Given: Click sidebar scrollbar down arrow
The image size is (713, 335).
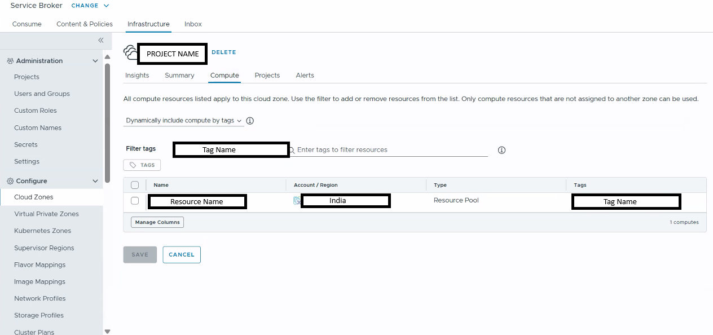Looking at the screenshot, I should click(x=108, y=332).
